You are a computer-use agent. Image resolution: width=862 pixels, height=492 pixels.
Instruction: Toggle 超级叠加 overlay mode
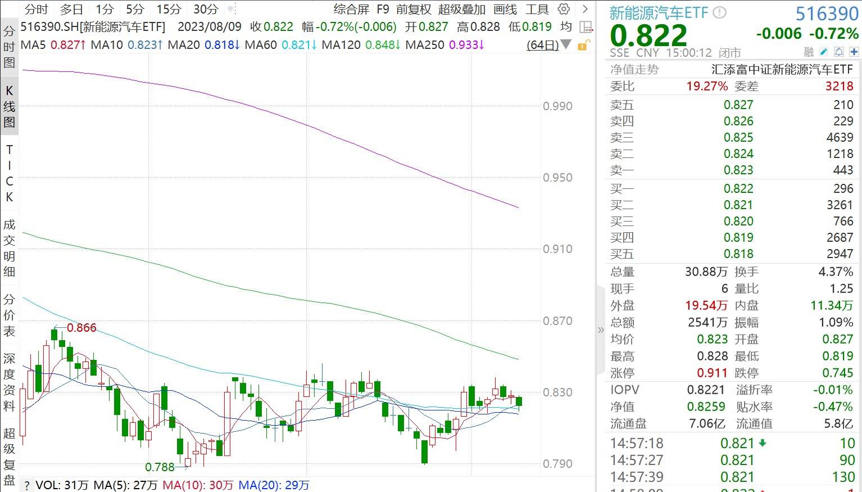[461, 9]
